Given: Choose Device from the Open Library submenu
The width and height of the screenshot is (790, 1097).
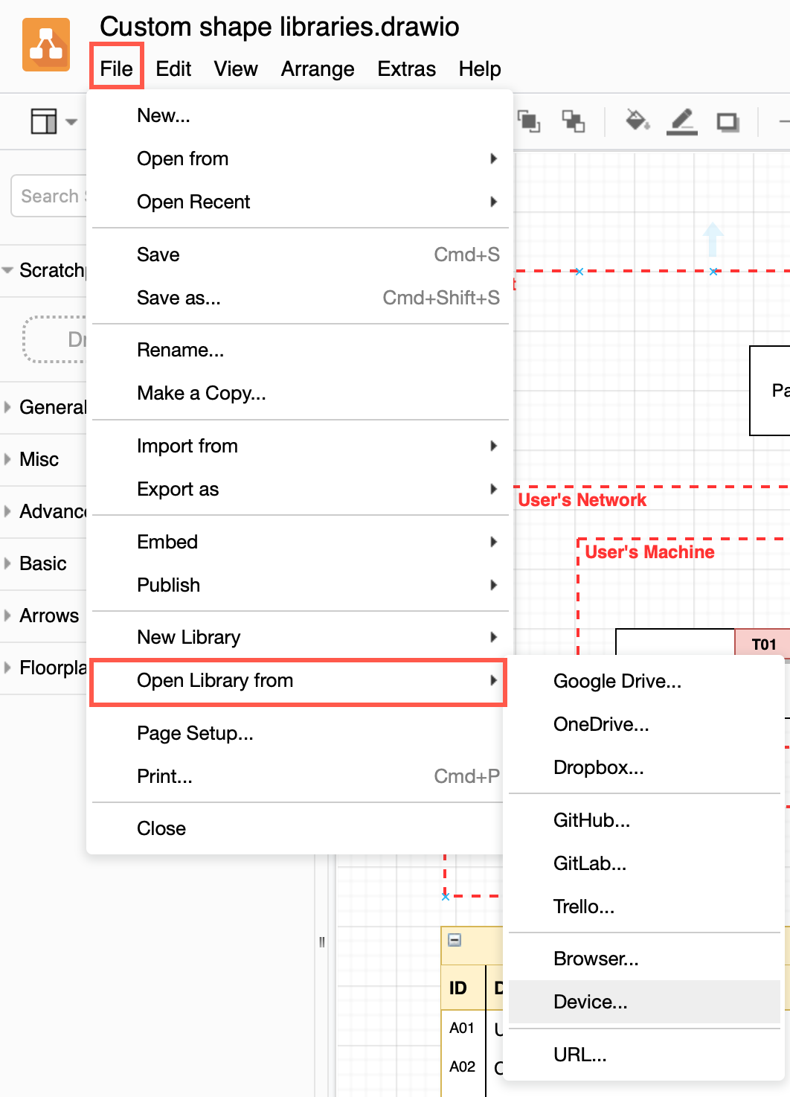Looking at the screenshot, I should coord(590,1002).
